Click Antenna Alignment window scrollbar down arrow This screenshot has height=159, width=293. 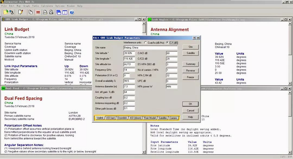click(x=290, y=83)
